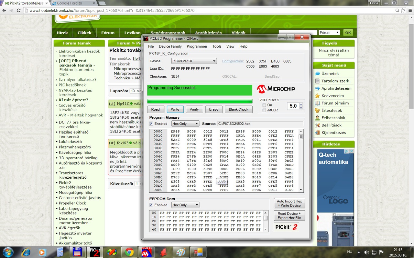Click the Read button
The height and width of the screenshot is (258, 414).
[x=155, y=109]
